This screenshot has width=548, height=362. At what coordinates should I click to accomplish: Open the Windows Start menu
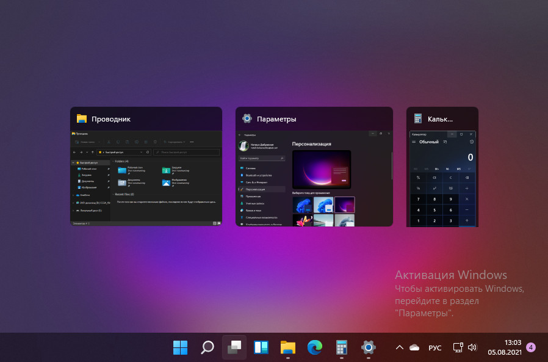(181, 347)
